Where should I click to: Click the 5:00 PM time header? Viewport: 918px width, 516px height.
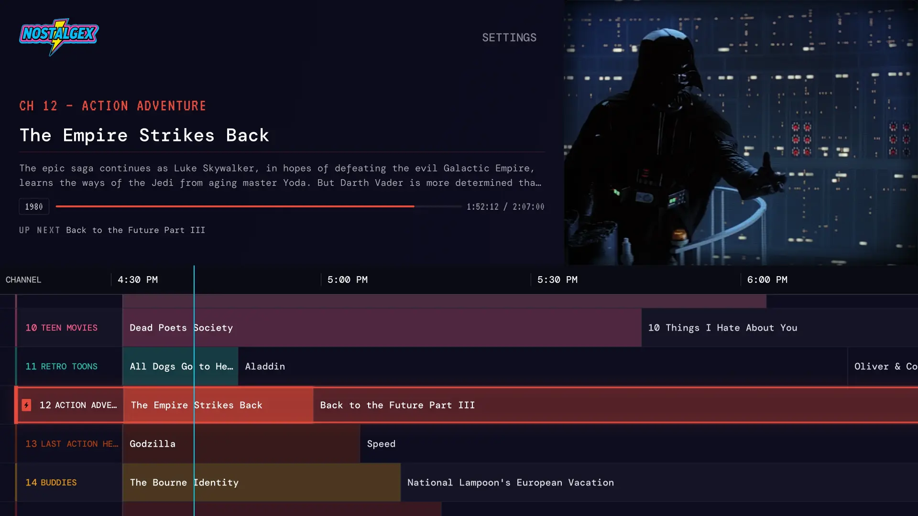point(348,279)
